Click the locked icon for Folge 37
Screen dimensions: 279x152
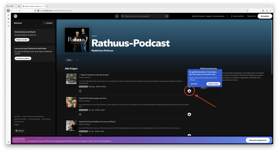point(189,91)
